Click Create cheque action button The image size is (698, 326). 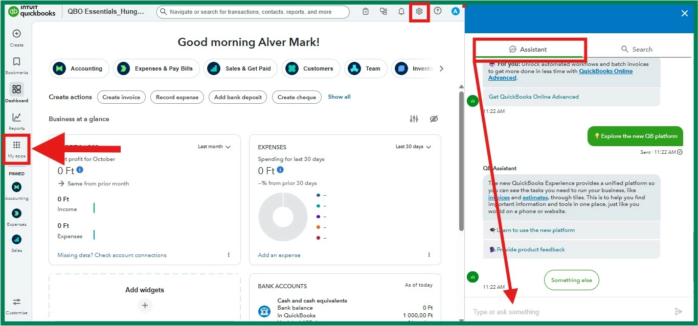tap(297, 97)
